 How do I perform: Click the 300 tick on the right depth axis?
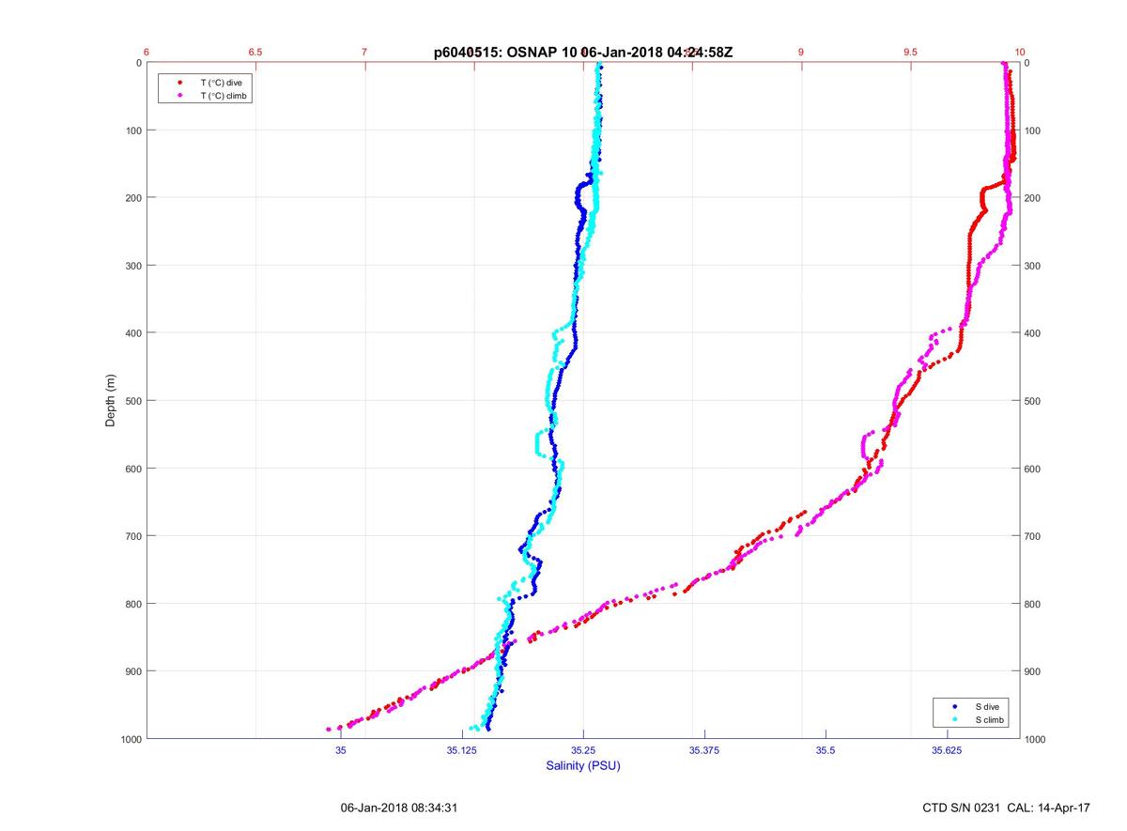pos(1034,266)
